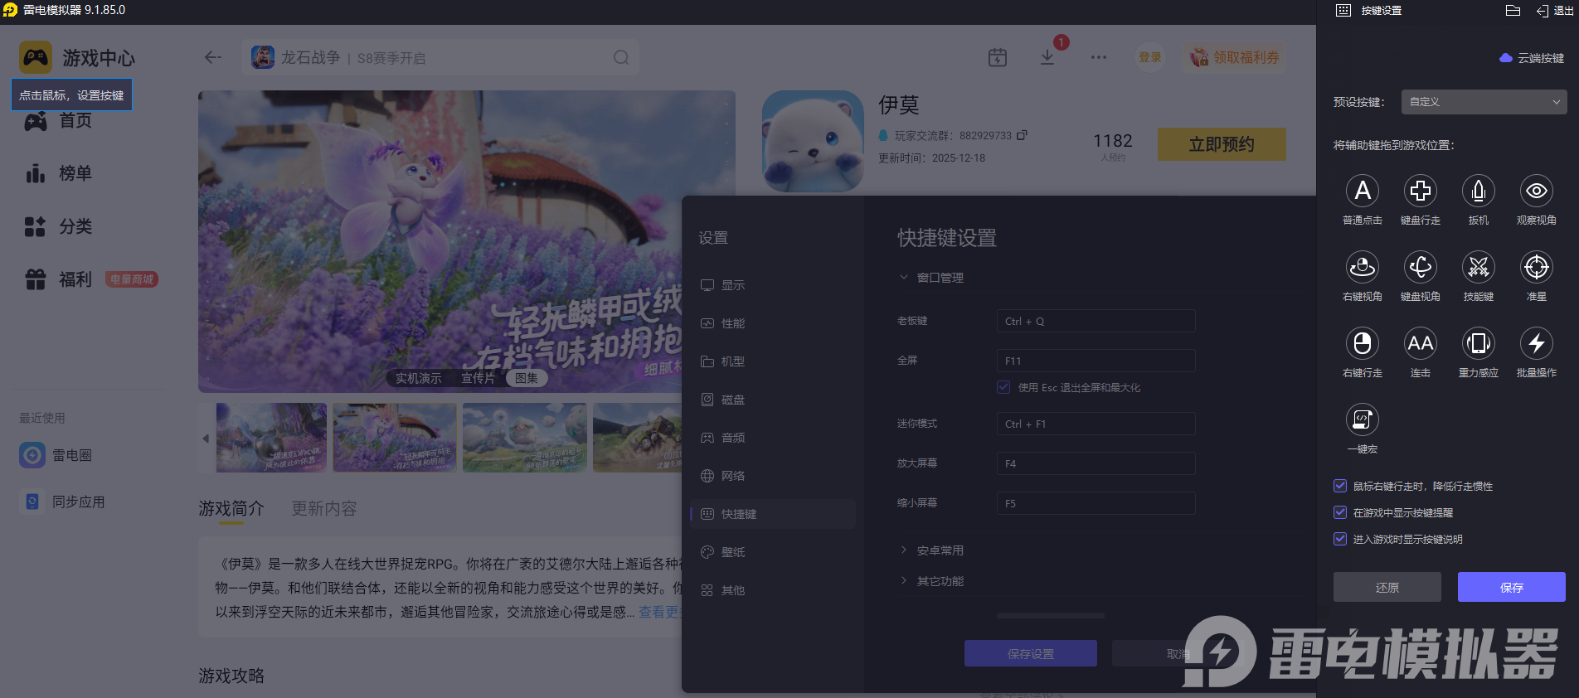
Task: Toggle 在游戏中显示按键提醒 checkbox
Action: point(1339,512)
